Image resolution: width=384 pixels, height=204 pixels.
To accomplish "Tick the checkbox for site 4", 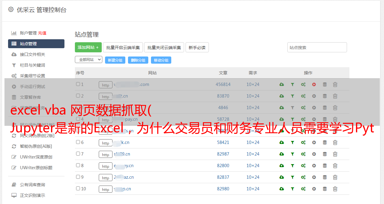I will (x=78, y=119).
